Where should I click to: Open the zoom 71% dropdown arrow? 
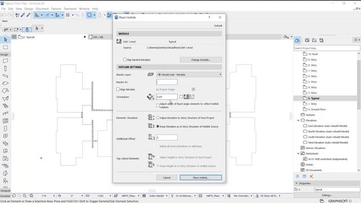point(54,196)
